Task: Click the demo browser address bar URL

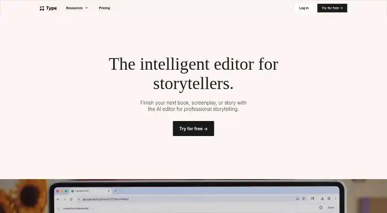Action: click(105, 199)
